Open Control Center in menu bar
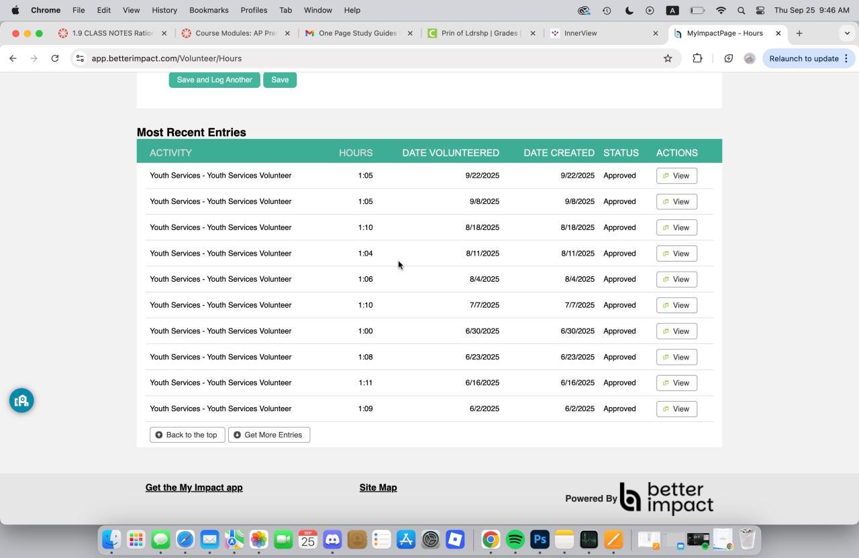This screenshot has width=859, height=558. tap(760, 10)
